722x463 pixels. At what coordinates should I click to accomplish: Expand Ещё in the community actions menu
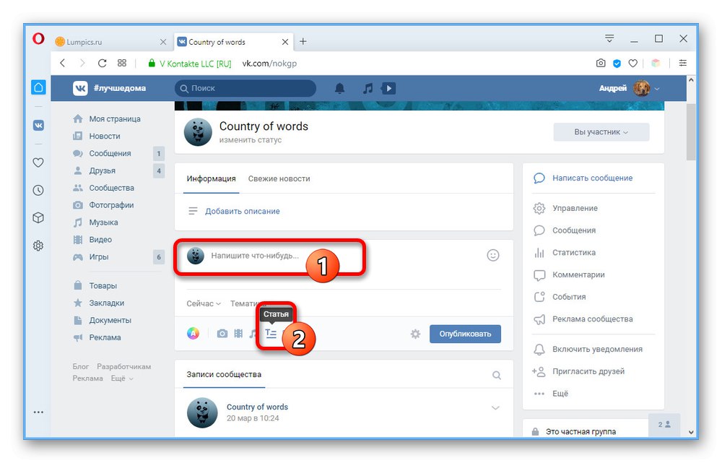click(x=560, y=394)
